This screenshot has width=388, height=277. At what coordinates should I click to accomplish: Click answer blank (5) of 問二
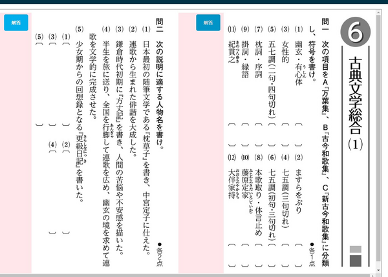[39, 84]
